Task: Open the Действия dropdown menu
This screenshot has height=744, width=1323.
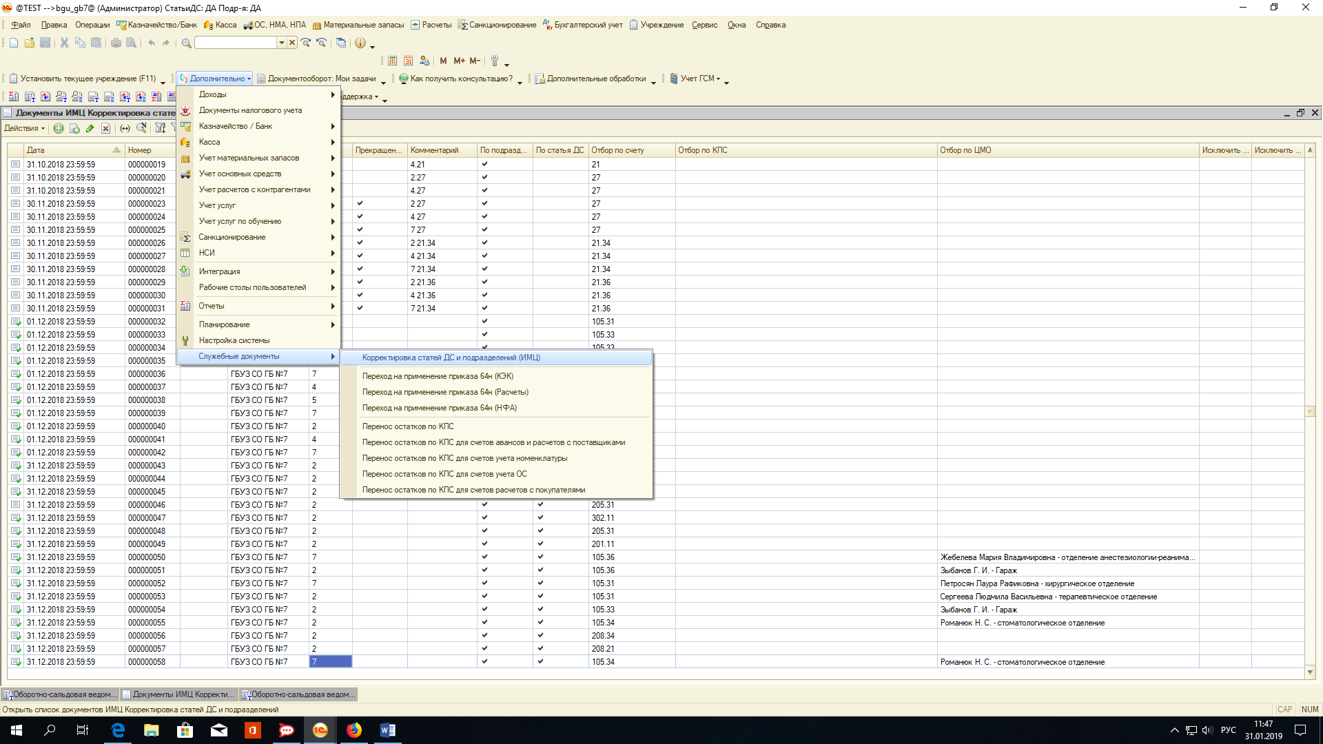Action: click(24, 128)
